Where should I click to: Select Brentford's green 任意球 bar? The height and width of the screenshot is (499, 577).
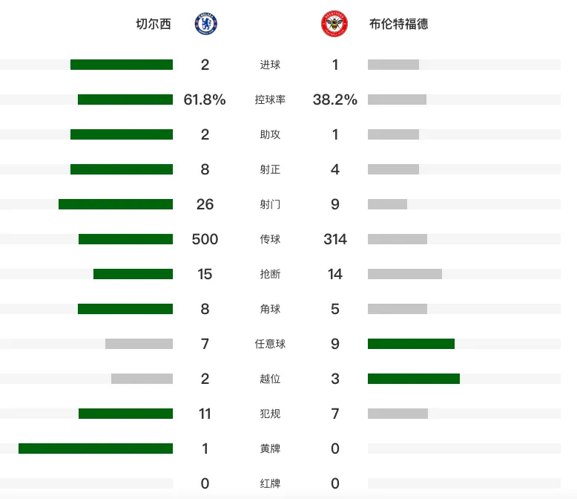pos(411,344)
